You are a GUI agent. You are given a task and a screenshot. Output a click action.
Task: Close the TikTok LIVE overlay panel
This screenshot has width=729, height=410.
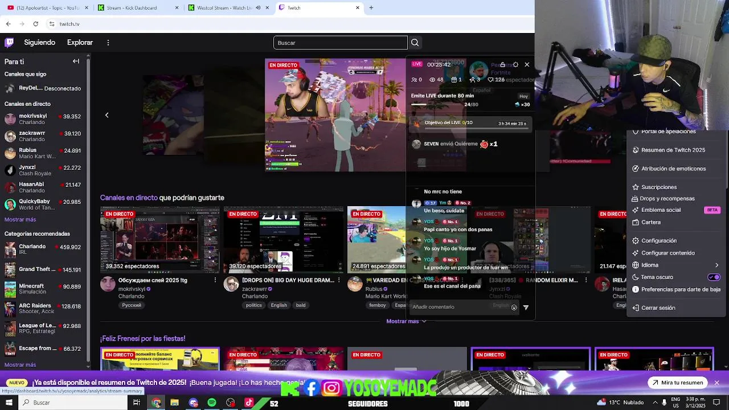pos(527,64)
